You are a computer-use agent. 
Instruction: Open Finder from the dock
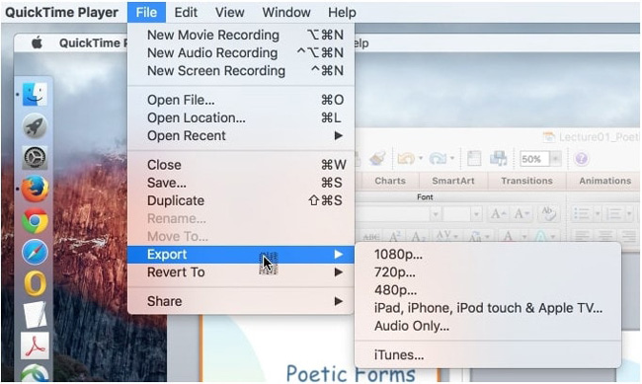tap(35, 94)
